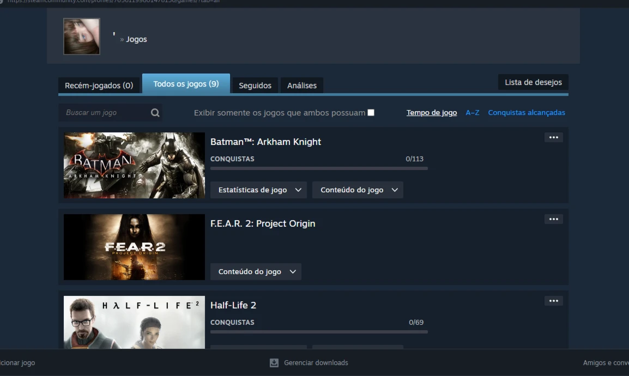Click the Batman™: Arkham Knight title
Viewport: 629px width, 376px height.
click(265, 142)
